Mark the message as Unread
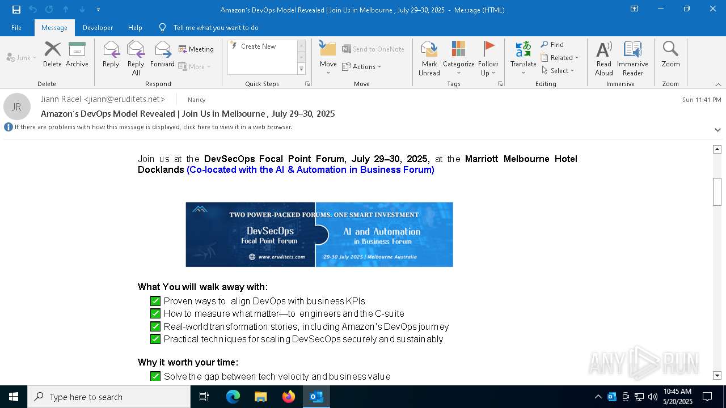The height and width of the screenshot is (408, 726). (x=429, y=58)
